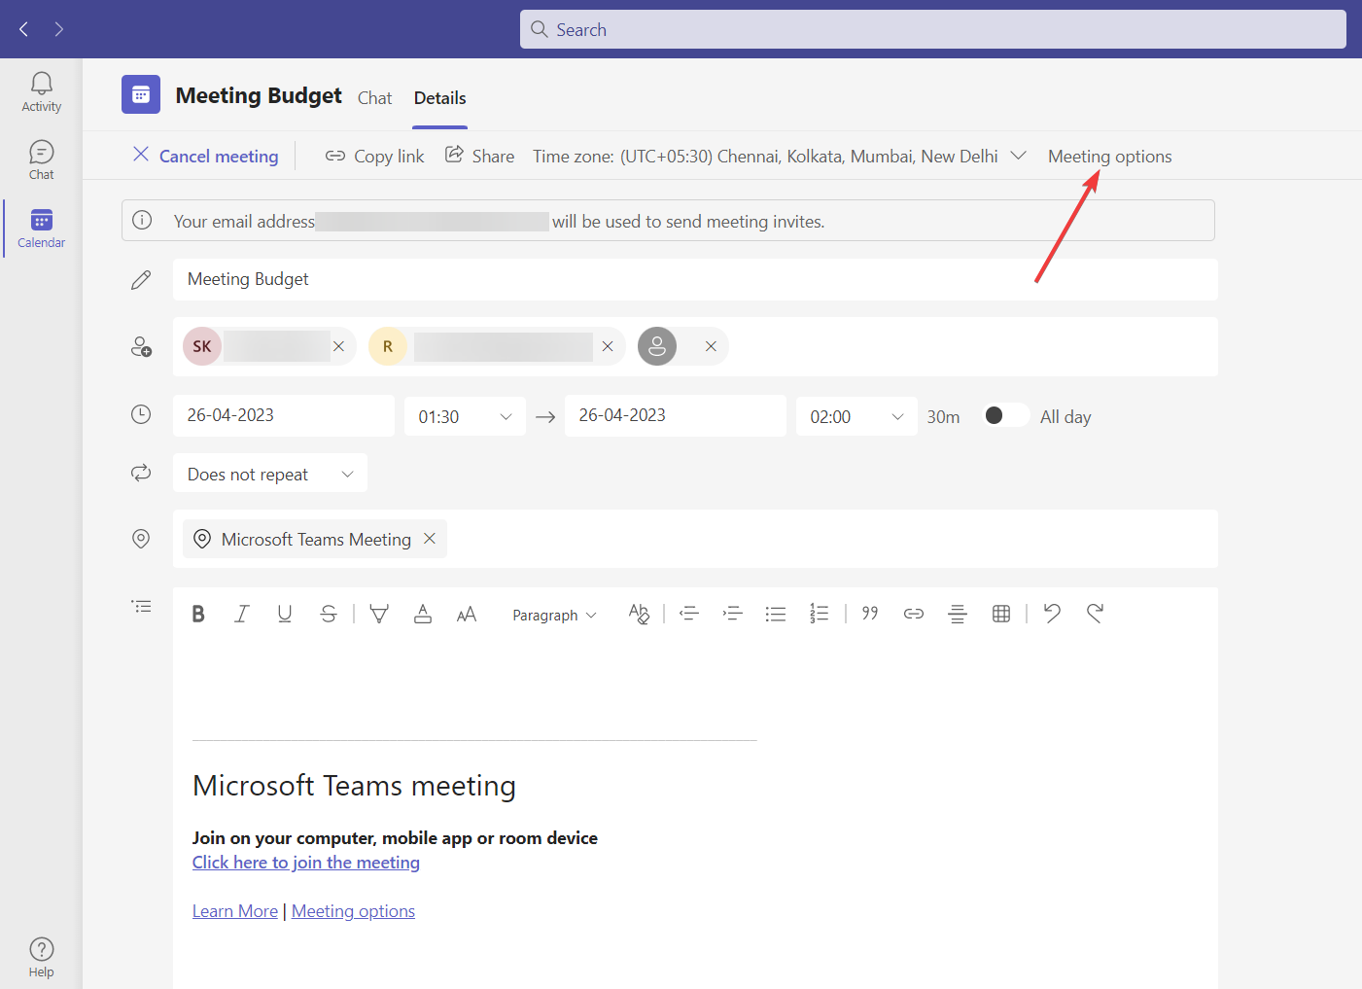The width and height of the screenshot is (1362, 989).
Task: Open the Does not repeat dropdown
Action: coord(270,474)
